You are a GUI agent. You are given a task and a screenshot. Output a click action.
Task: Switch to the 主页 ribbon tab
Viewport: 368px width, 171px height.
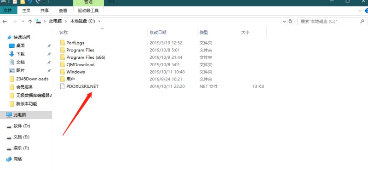coord(26,11)
